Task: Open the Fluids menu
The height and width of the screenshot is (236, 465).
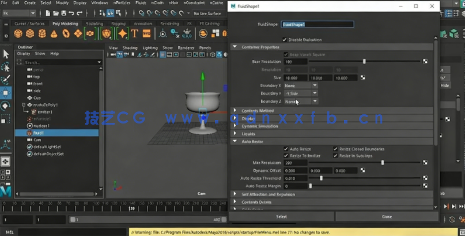Action: tap(140, 3)
